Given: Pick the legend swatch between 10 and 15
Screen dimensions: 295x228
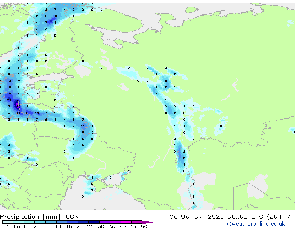Looking at the screenshot, I should (62, 222).
